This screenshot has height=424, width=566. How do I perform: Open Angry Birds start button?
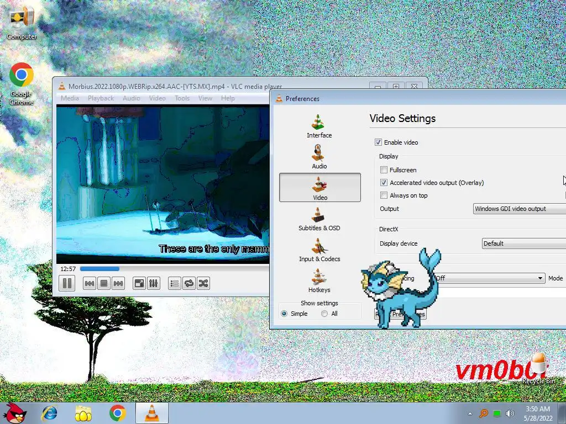pos(15,413)
